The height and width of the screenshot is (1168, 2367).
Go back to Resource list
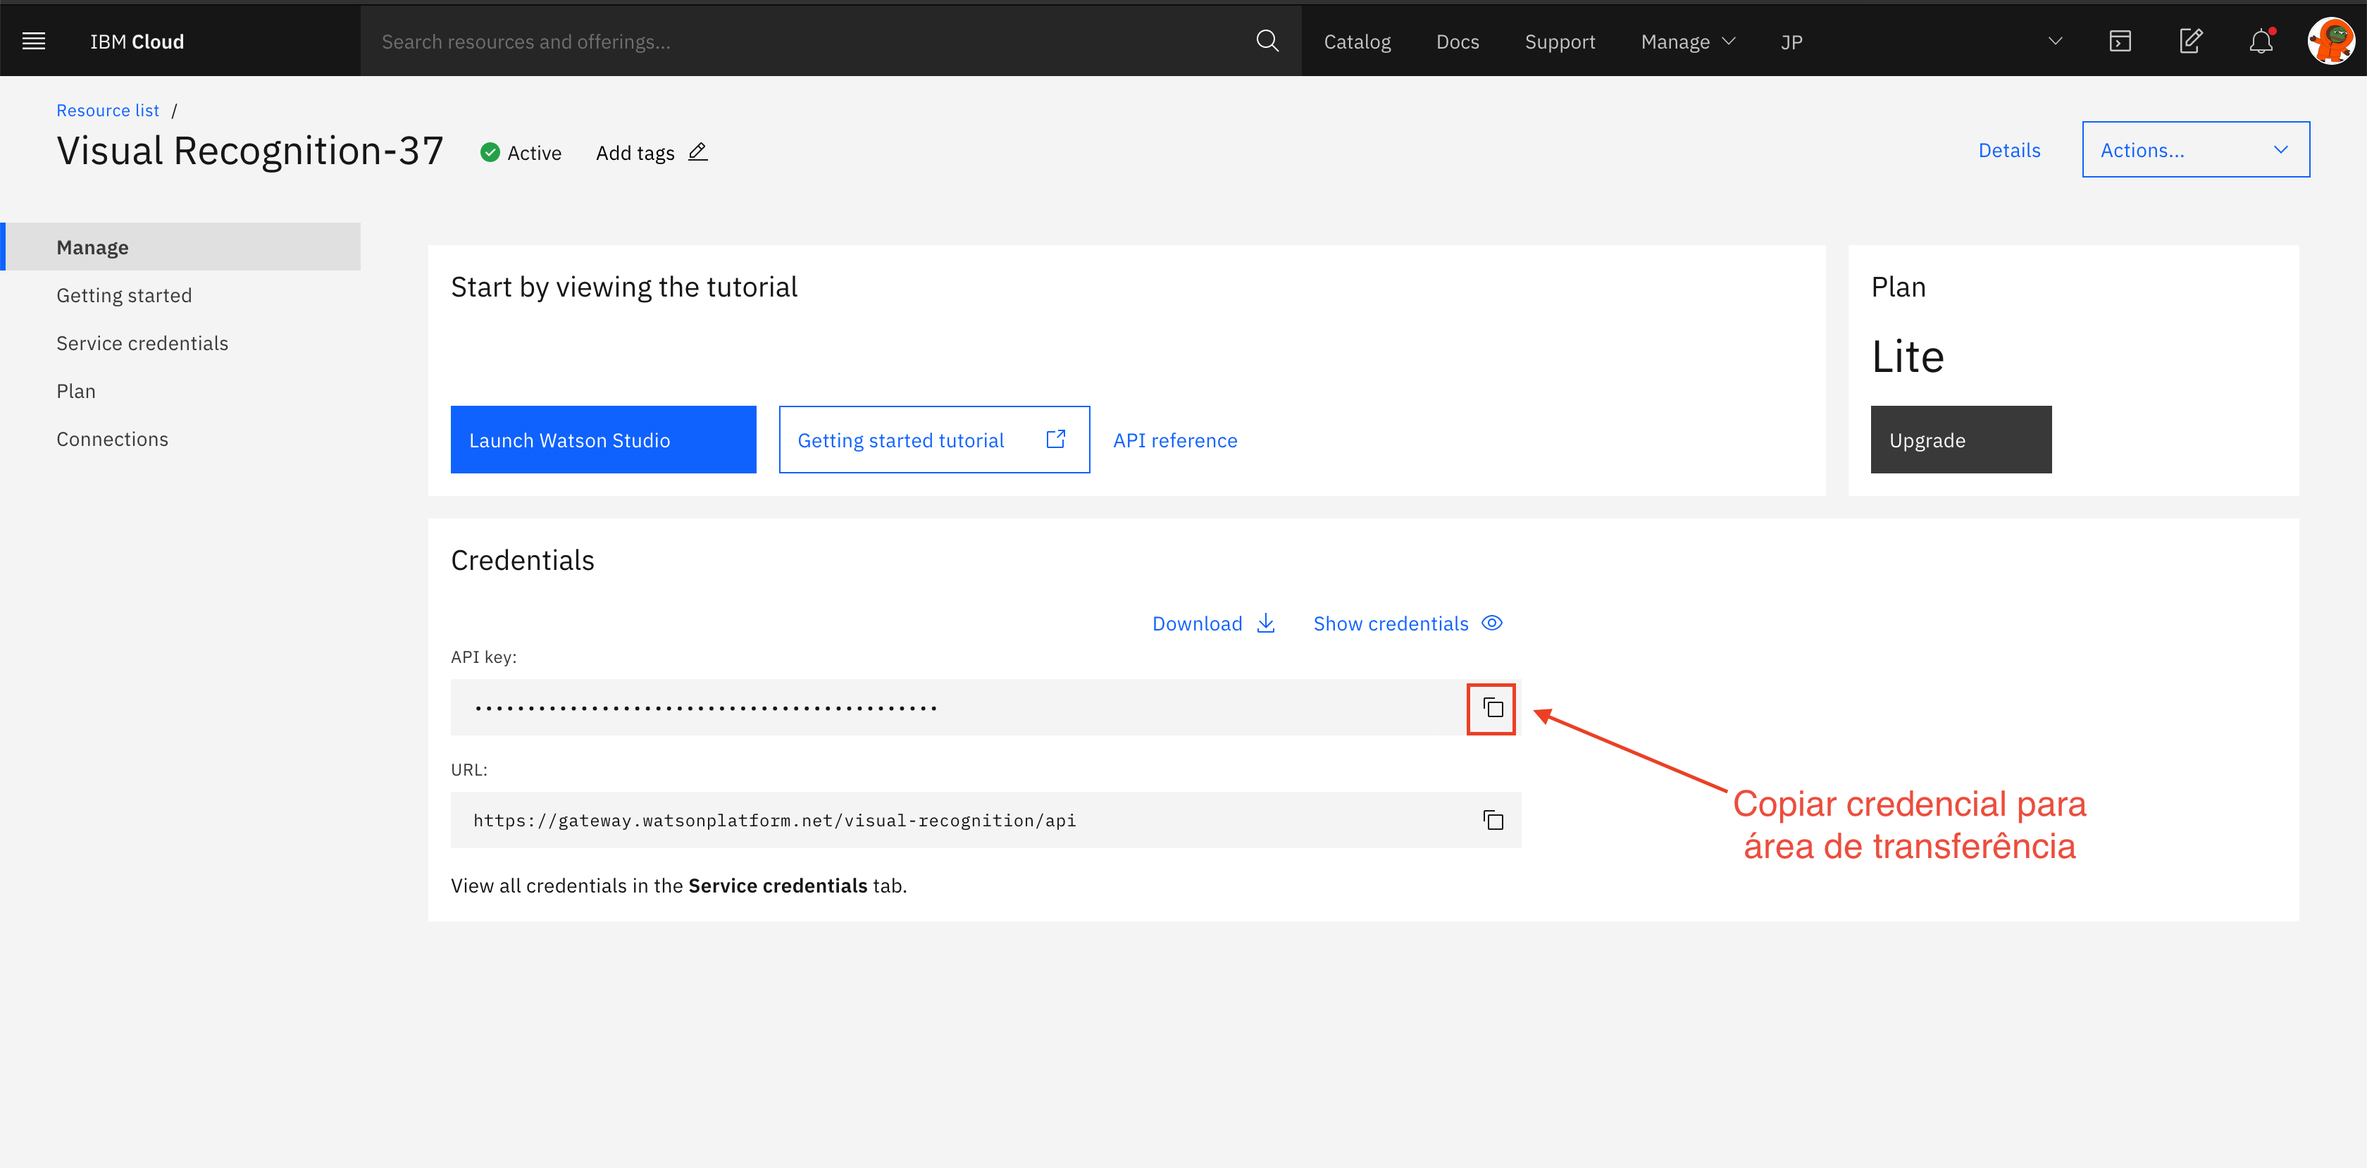[x=108, y=111]
